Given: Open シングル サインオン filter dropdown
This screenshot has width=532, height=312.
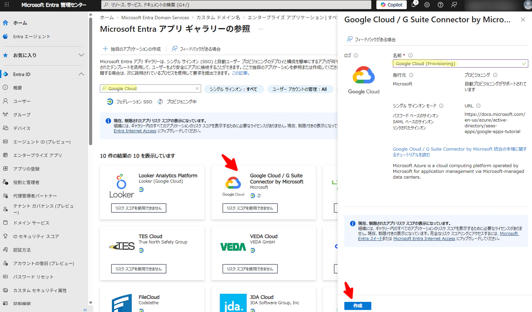Looking at the screenshot, I should pyautogui.click(x=233, y=89).
